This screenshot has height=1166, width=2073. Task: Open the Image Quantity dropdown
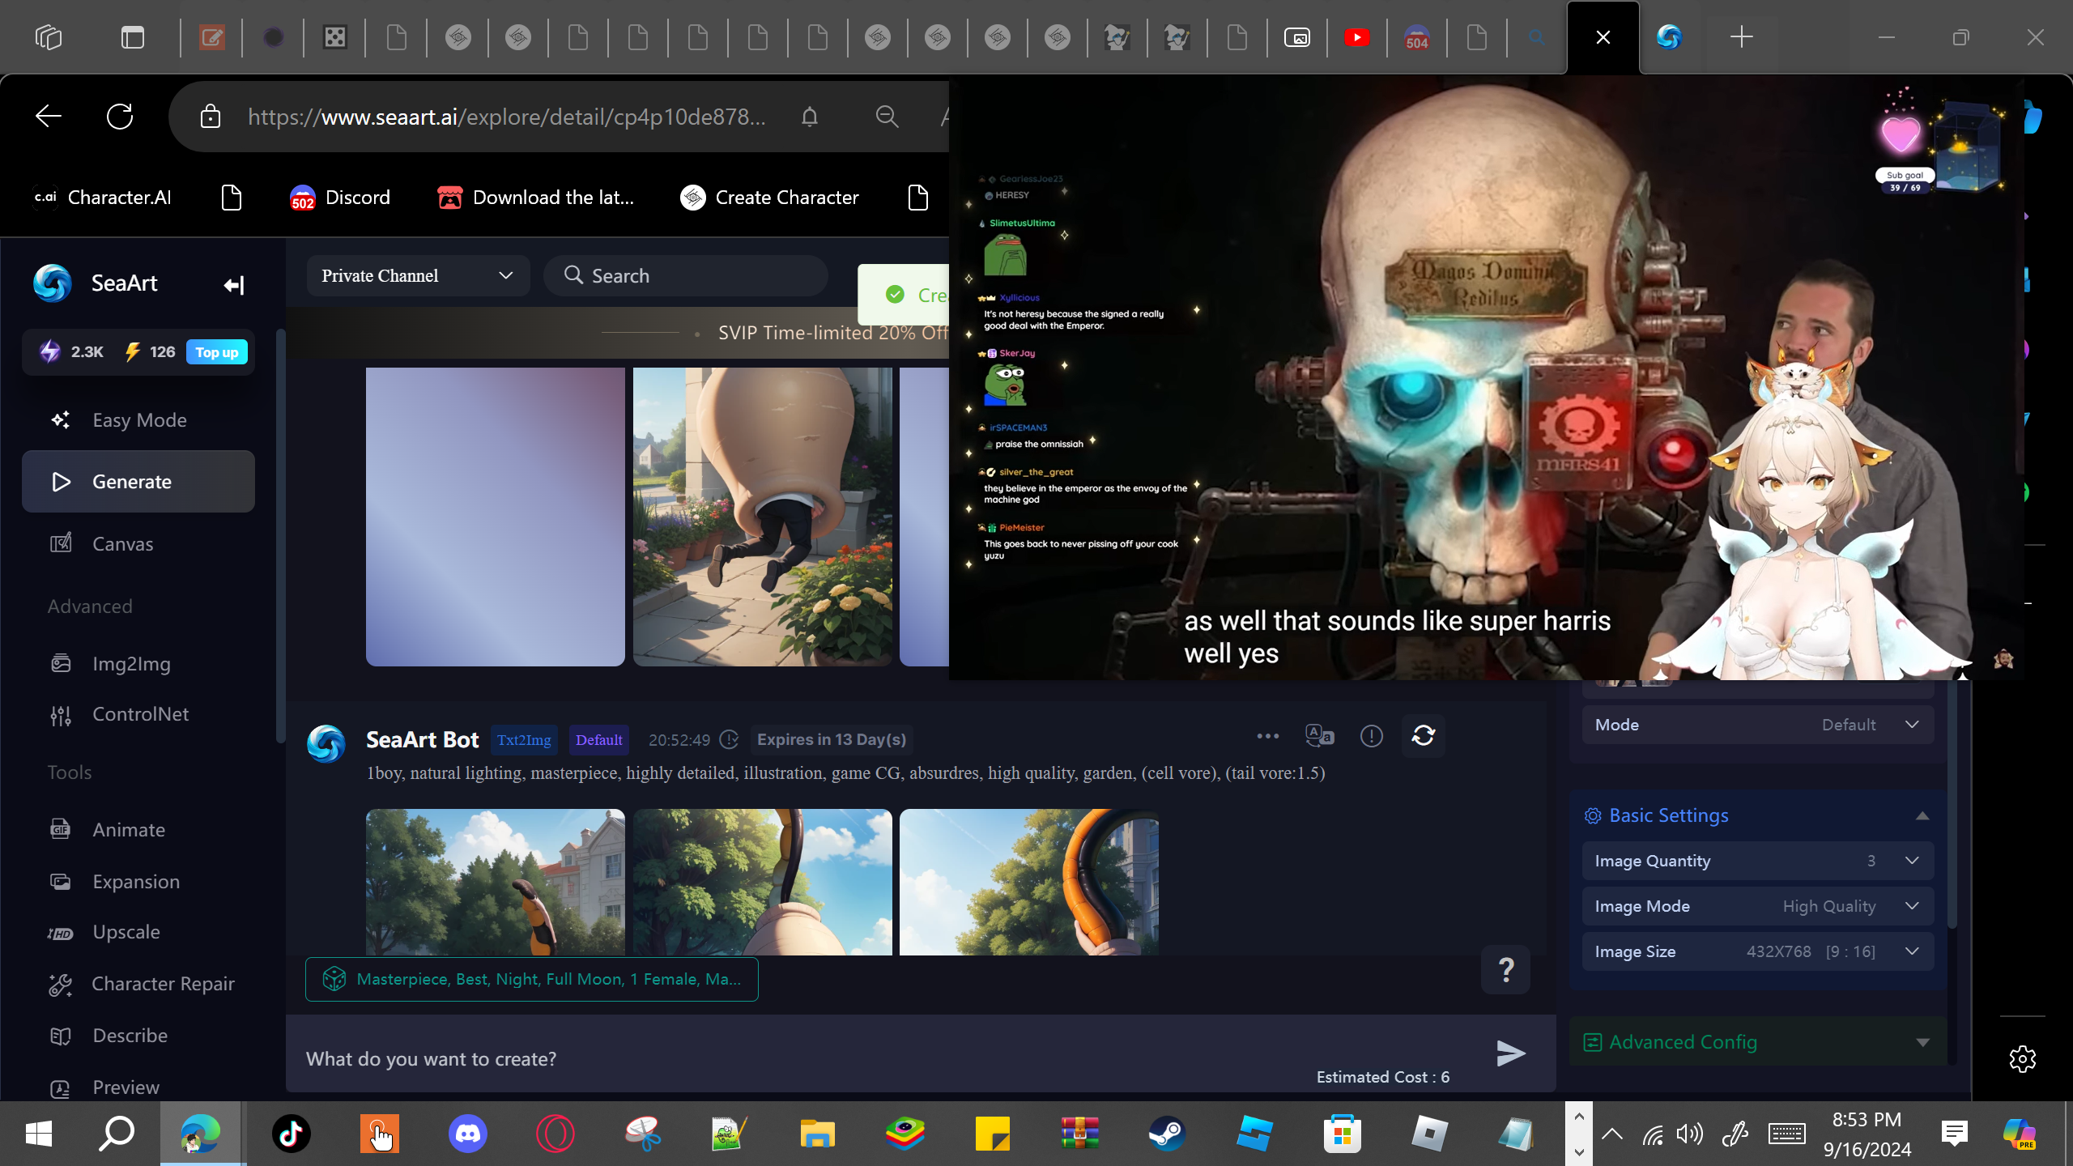point(1758,861)
